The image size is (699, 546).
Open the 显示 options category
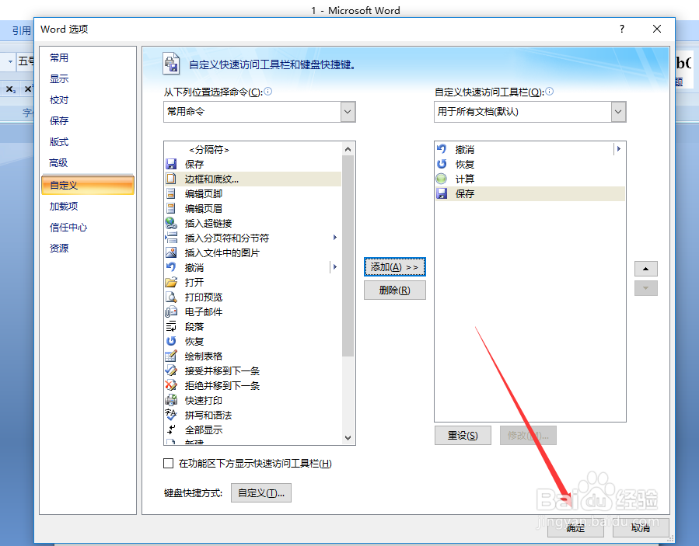click(59, 78)
